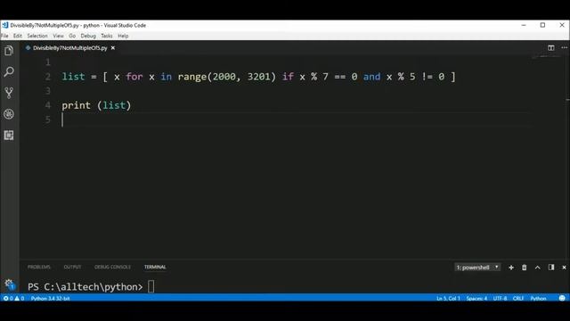Open the View menu
Image resolution: width=570 pixels, height=321 pixels.
(x=58, y=36)
